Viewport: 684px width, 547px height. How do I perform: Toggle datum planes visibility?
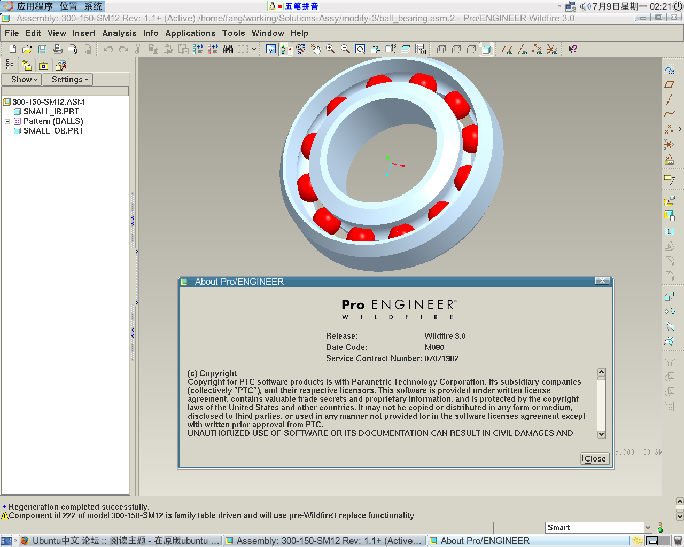[x=507, y=49]
